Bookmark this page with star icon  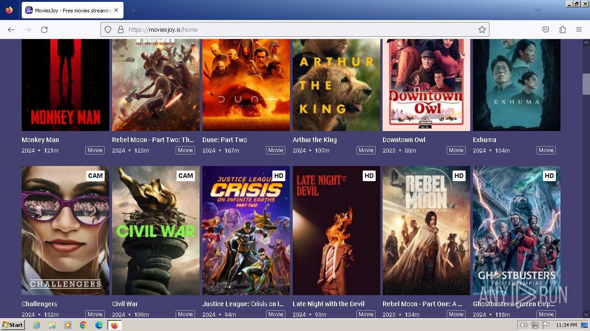[x=482, y=29]
